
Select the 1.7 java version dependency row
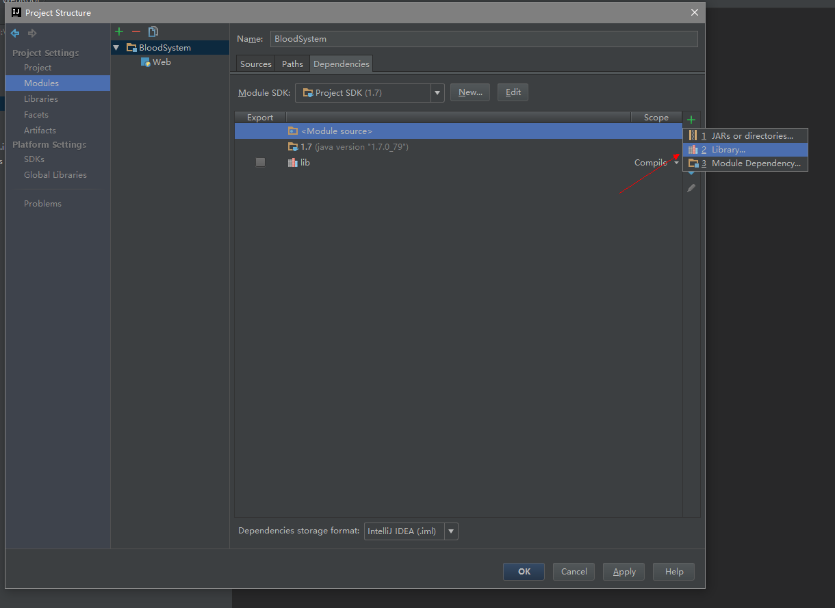point(458,147)
